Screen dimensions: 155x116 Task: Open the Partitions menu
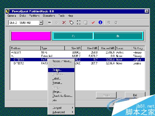click(34, 16)
